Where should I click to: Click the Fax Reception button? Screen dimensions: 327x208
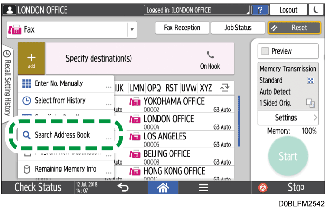pos(182,28)
